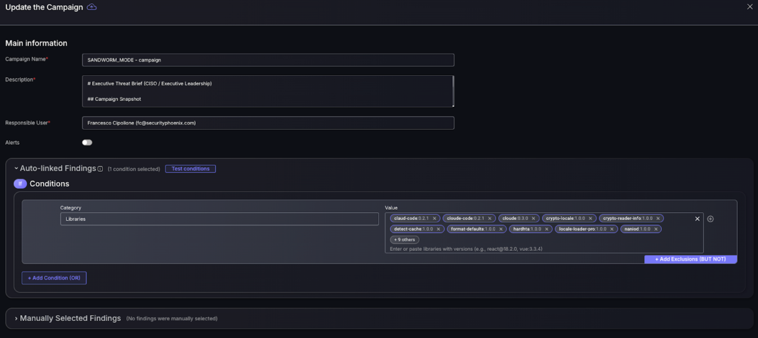Click the Value label
This screenshot has height=338, width=758.
(x=392, y=208)
